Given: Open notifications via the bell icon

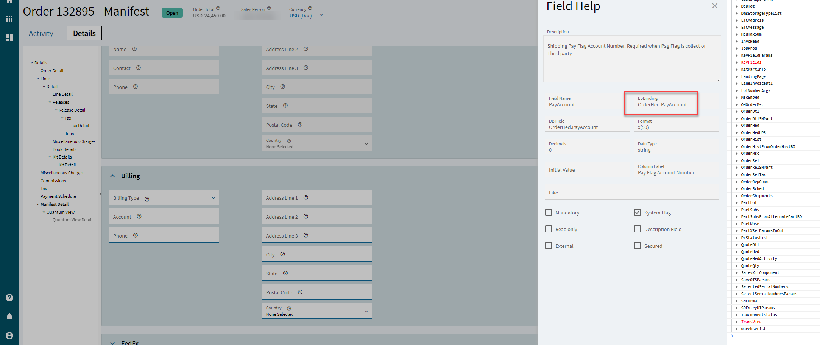Looking at the screenshot, I should point(9,317).
